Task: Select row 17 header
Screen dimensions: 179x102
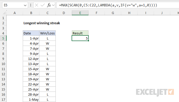Action: click(3, 100)
